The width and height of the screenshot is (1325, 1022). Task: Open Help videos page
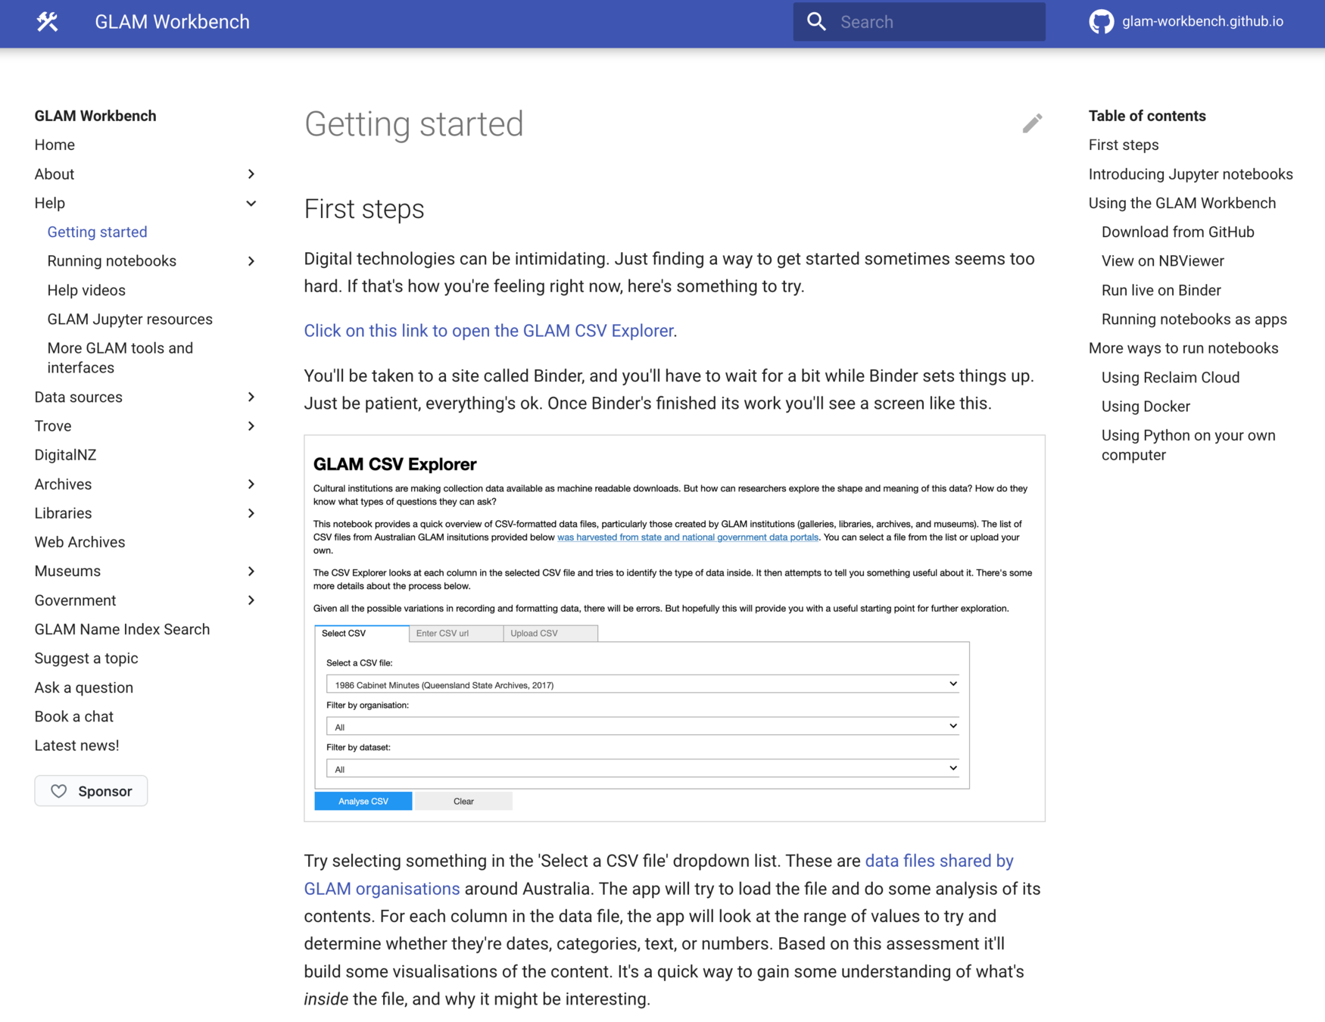[x=86, y=291]
